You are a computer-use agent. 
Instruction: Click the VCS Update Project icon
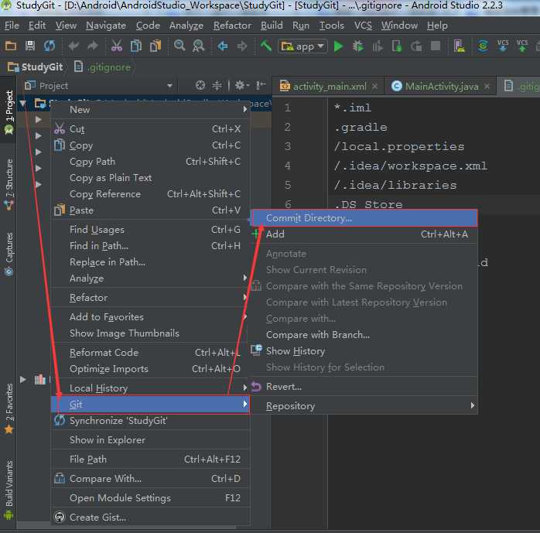click(503, 46)
